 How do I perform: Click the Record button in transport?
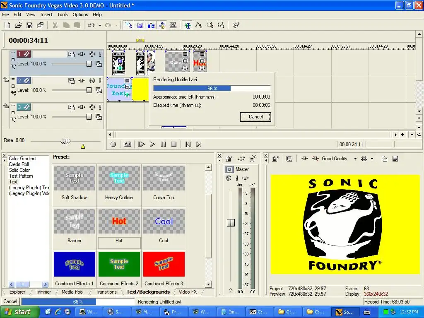(x=113, y=145)
